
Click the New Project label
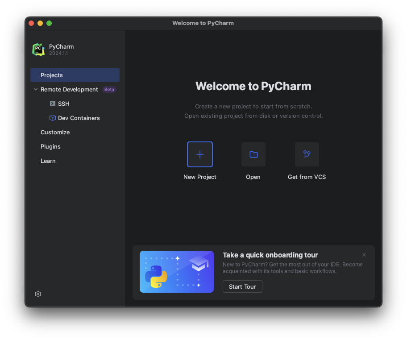[x=199, y=177]
